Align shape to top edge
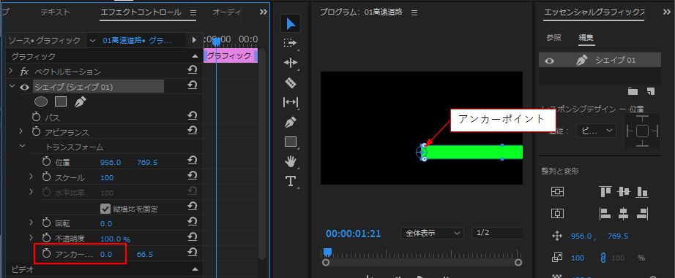This screenshot has height=278, width=675. [605, 191]
